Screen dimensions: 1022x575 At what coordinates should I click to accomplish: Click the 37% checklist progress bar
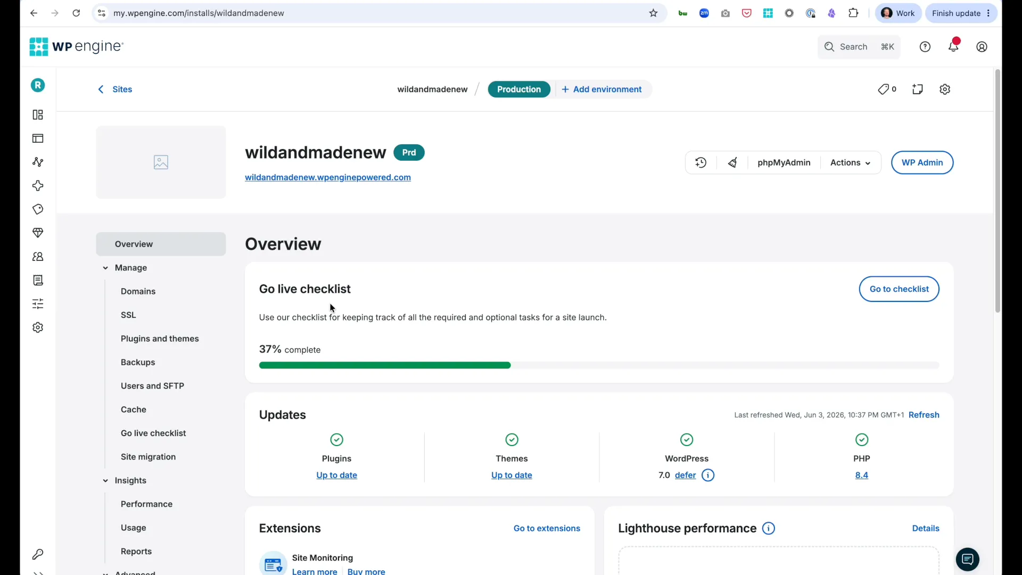pos(599,366)
